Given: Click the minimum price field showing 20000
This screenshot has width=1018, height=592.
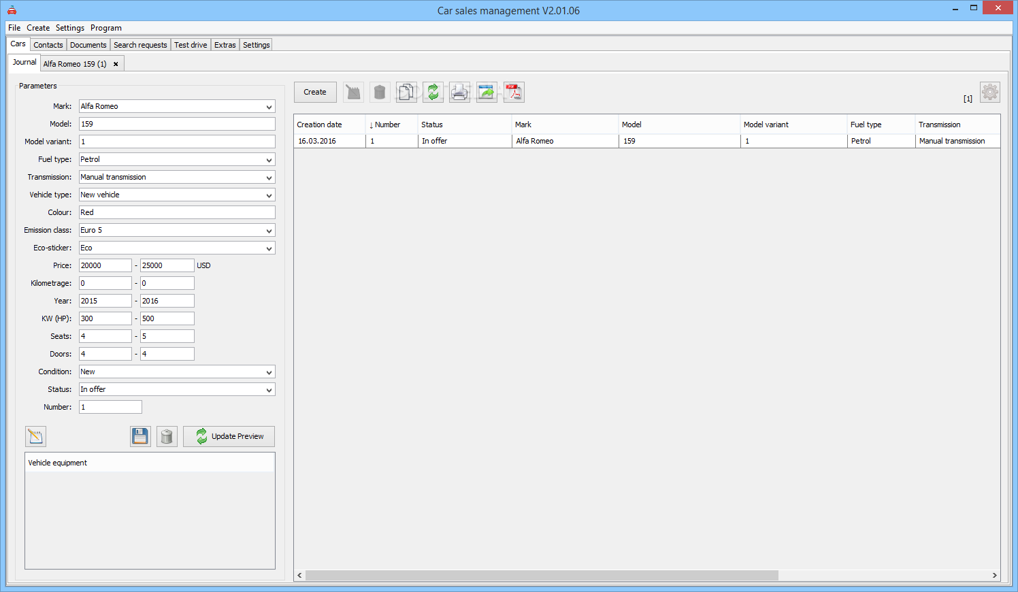Looking at the screenshot, I should point(105,265).
